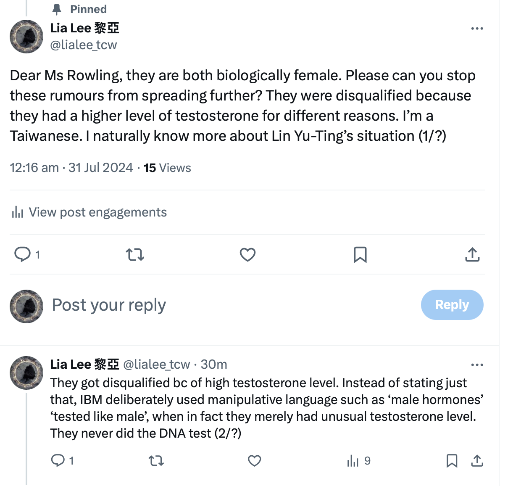Repost the second post in thread
This screenshot has width=521, height=486.
coord(156,461)
